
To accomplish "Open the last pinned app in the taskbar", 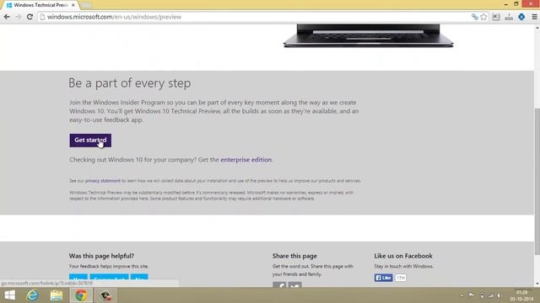I will coord(105,295).
